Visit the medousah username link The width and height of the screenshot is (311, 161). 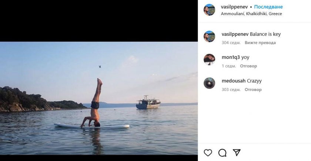233,81
